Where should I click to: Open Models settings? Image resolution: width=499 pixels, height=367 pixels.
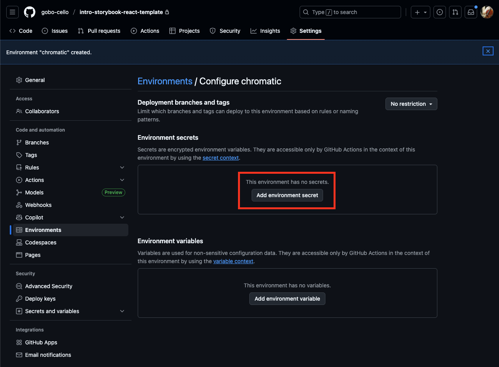pos(71,192)
